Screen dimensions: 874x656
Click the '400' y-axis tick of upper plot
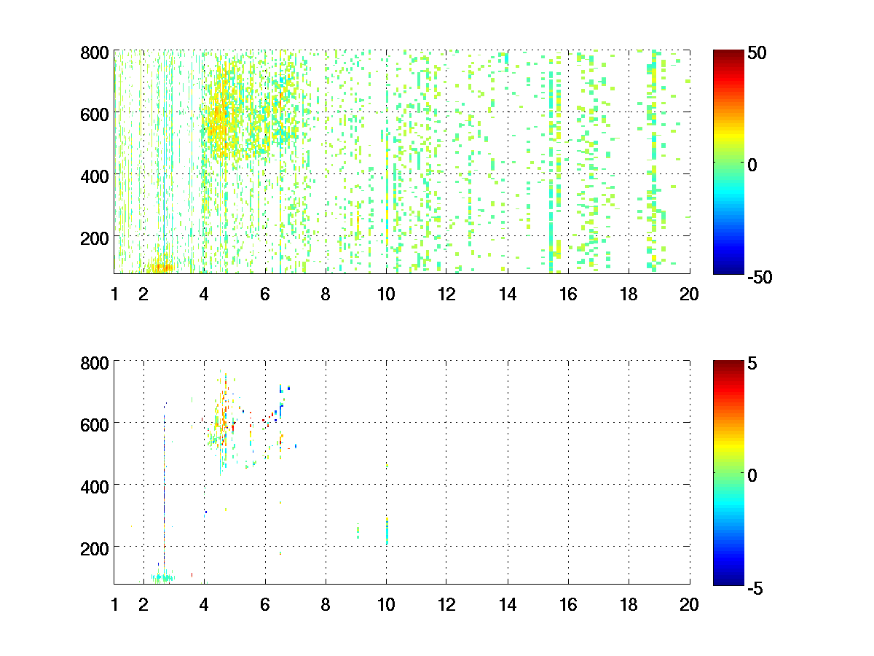coord(95,176)
